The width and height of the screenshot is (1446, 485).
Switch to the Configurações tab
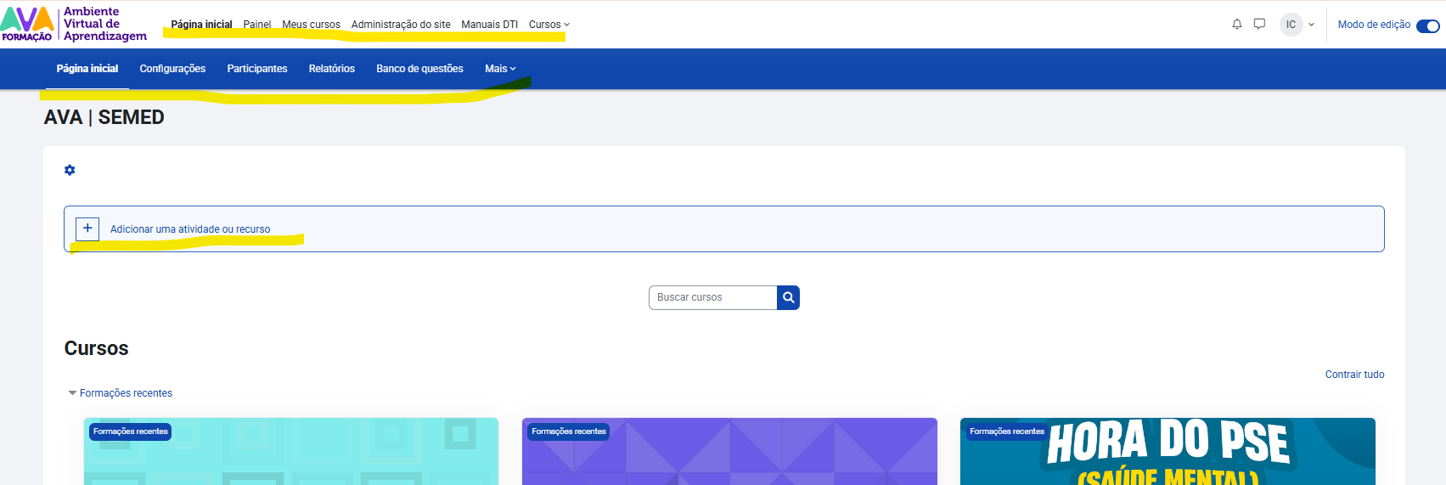point(172,69)
